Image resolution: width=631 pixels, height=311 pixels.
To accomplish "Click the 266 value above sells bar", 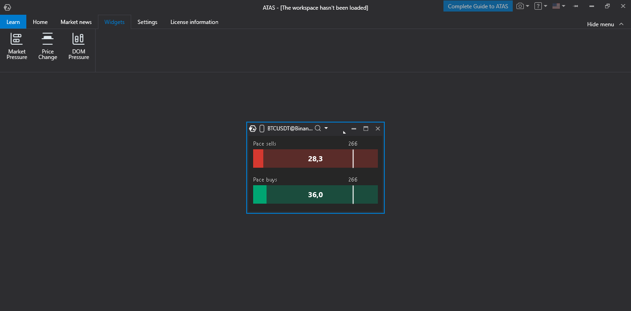I will tap(353, 144).
